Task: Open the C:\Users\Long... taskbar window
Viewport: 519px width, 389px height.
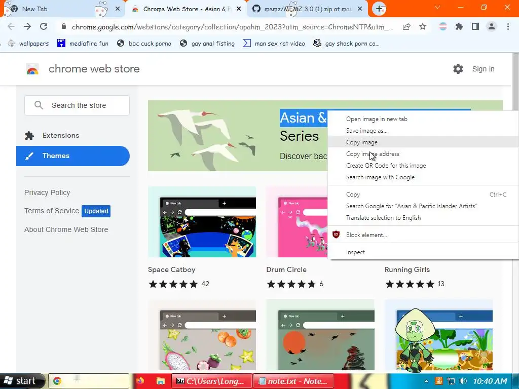Action: 211,381
